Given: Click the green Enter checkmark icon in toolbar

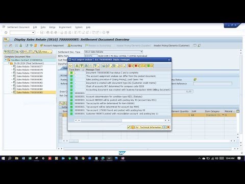Looking at the screenshot, I should (x=6, y=32).
